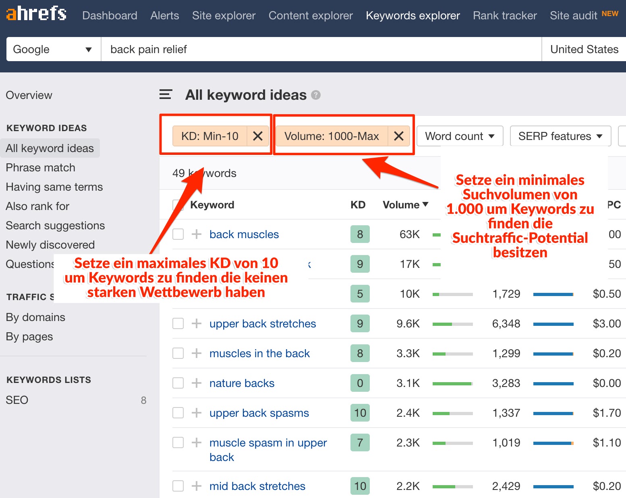Click the ahrefs logo

[36, 14]
